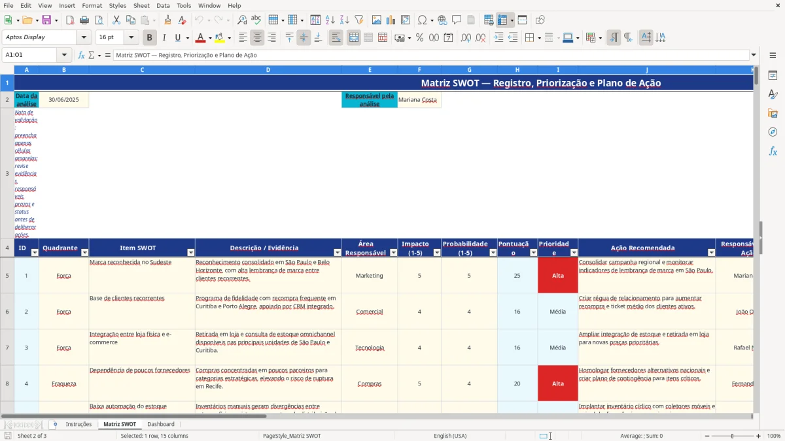The width and height of the screenshot is (785, 441).
Task: Click the Add new sheet button
Action: (55, 424)
